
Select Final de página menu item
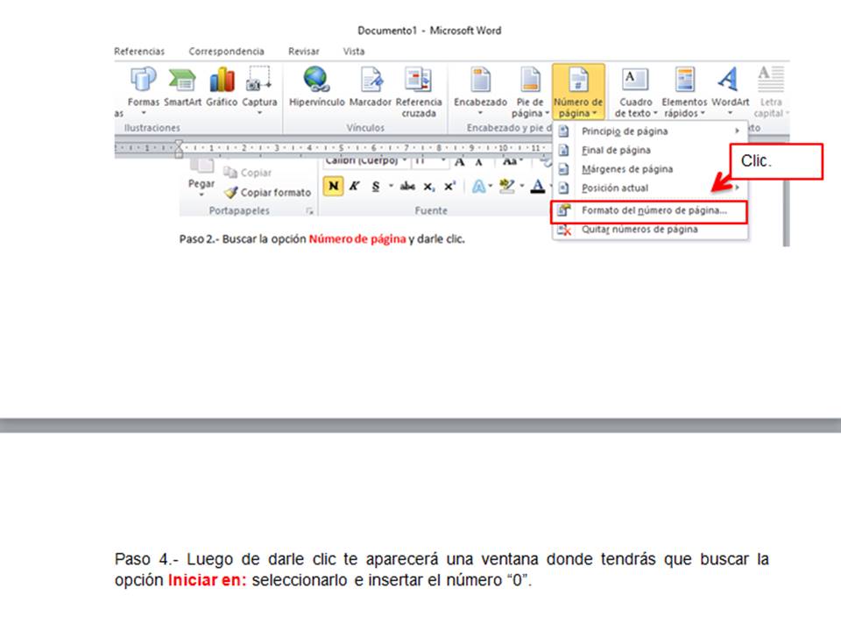pos(650,150)
